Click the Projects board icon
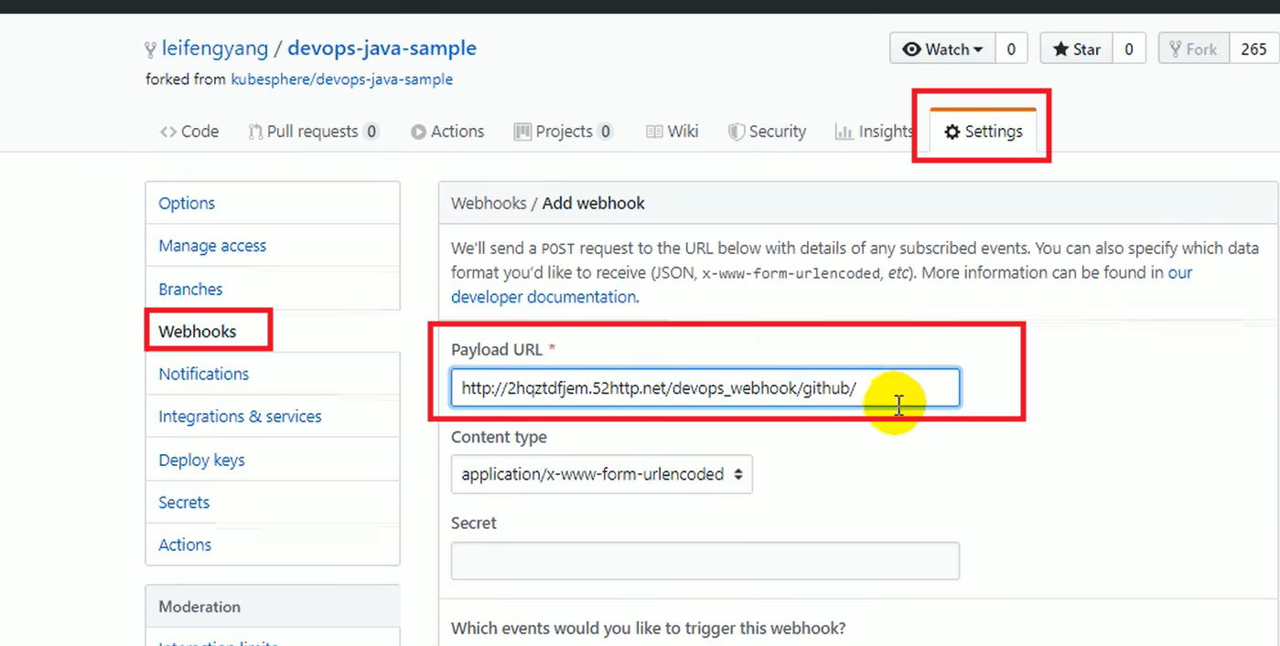Image resolution: width=1280 pixels, height=646 pixels. tap(522, 132)
